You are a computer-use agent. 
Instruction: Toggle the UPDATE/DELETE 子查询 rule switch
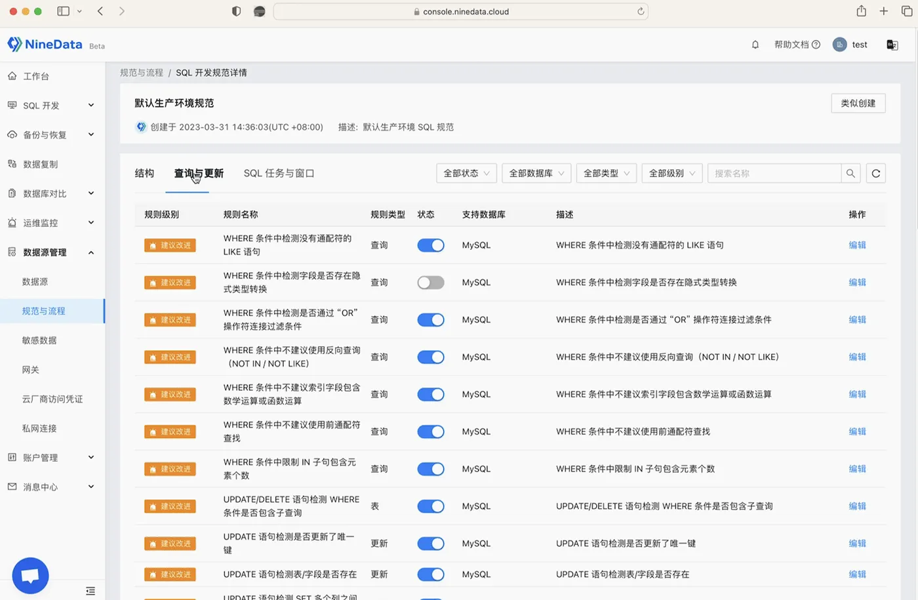coord(431,507)
